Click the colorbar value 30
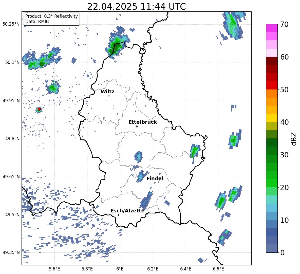Image resolution: width=300 pixels, height=274 pixels. coord(284,155)
